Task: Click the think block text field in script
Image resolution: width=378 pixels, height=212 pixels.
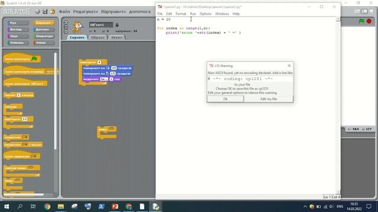Action: tap(104, 79)
